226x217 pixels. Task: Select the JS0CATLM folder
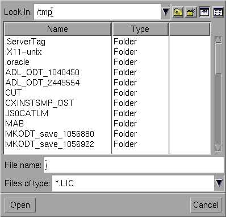tap(27, 113)
